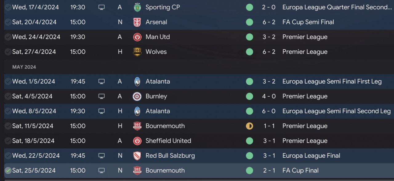Click the MAY 2024 month header
The image size is (394, 181).
24,67
